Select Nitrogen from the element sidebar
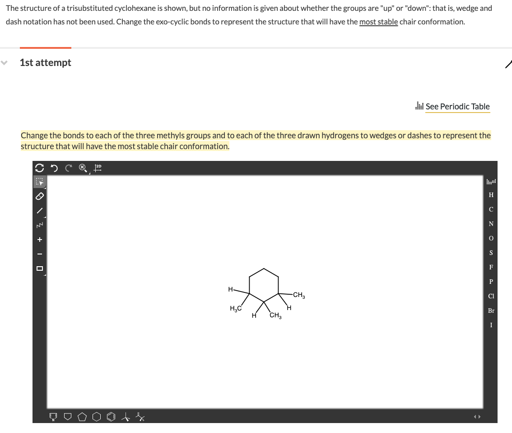The height and width of the screenshot is (433, 512). pyautogui.click(x=491, y=224)
